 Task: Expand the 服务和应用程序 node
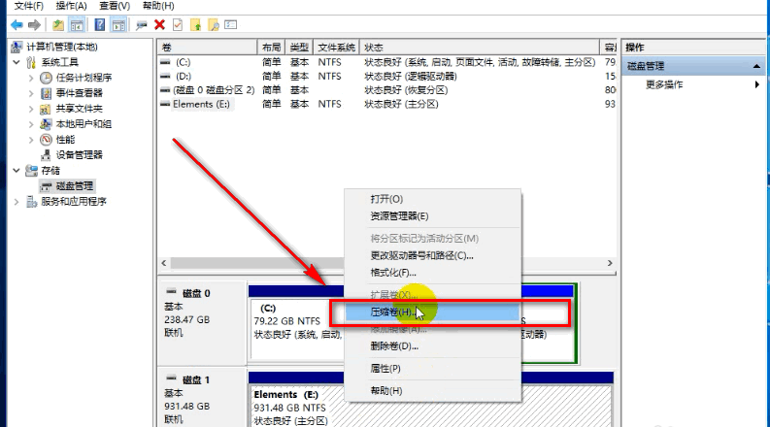point(17,201)
